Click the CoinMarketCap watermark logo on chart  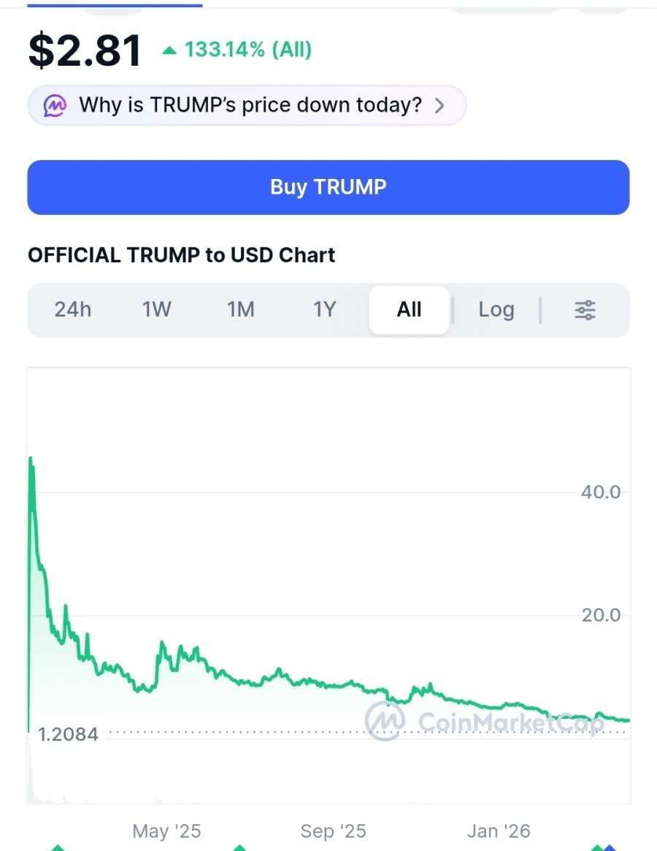click(385, 720)
